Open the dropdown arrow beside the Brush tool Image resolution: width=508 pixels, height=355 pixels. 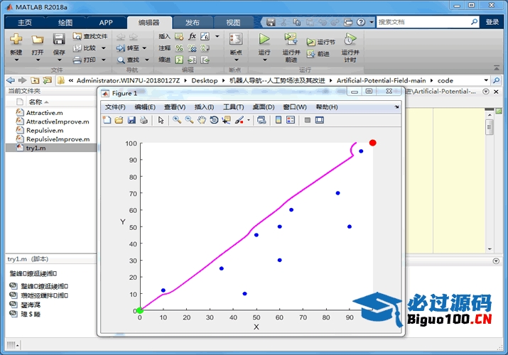pyautogui.click(x=248, y=120)
